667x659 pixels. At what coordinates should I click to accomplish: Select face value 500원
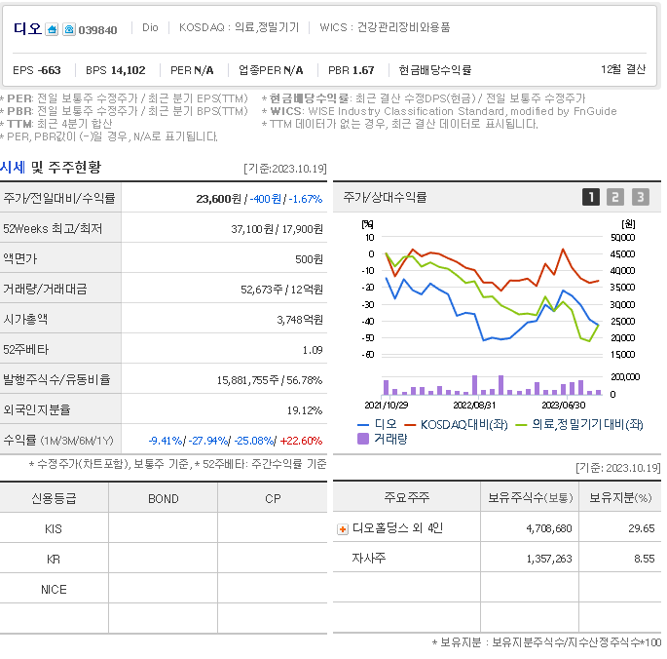click(309, 259)
